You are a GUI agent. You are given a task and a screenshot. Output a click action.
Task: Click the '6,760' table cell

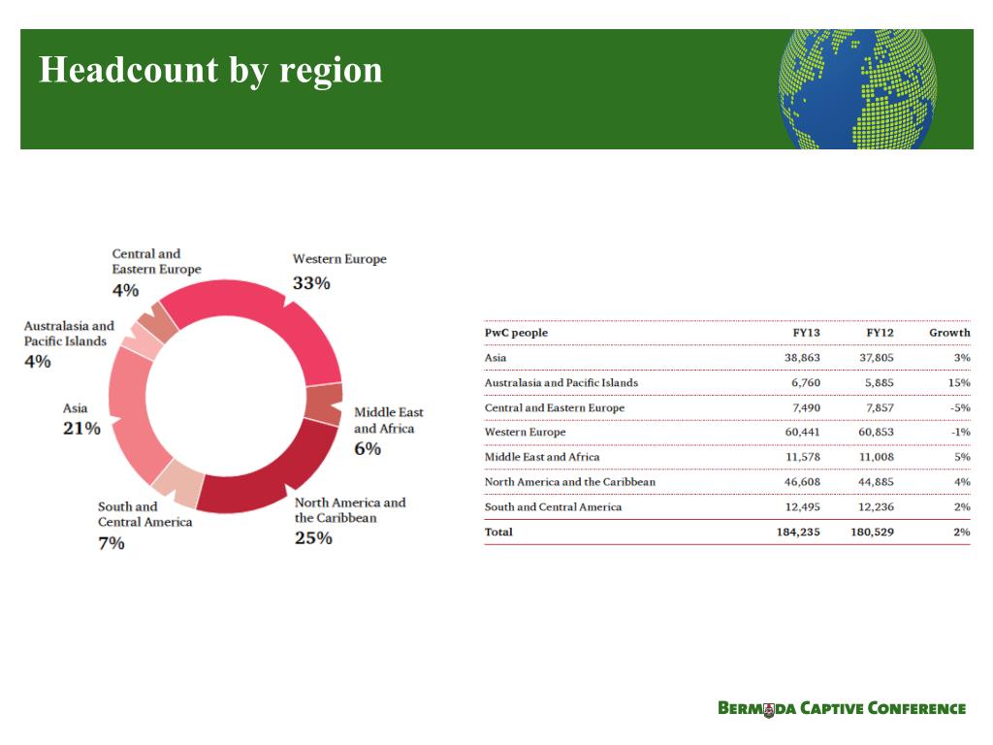(x=806, y=382)
